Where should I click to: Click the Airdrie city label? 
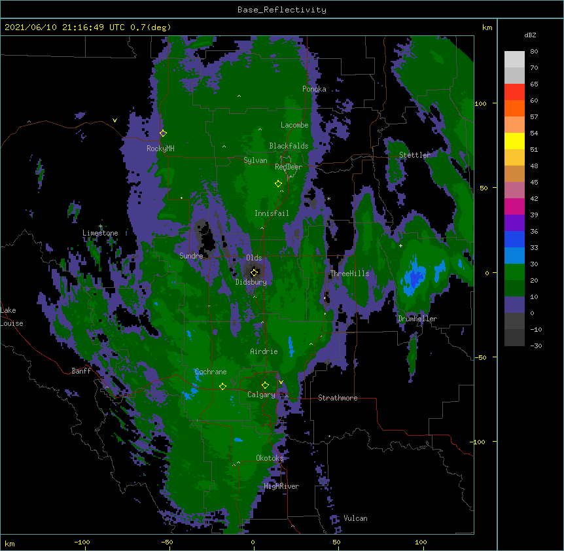click(264, 351)
